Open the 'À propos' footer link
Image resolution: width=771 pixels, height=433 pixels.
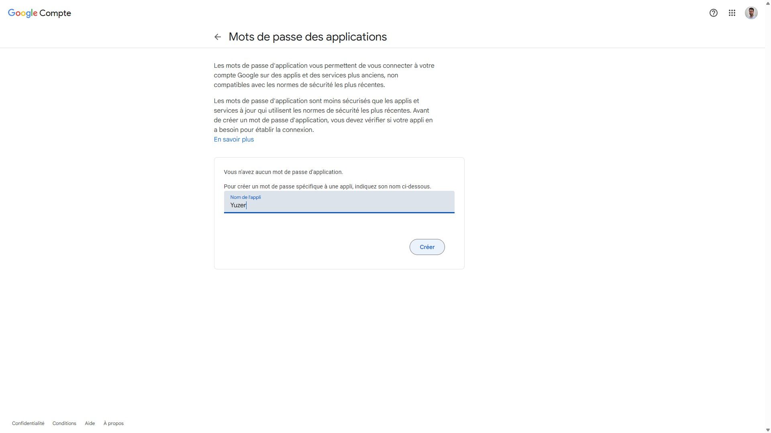point(113,423)
